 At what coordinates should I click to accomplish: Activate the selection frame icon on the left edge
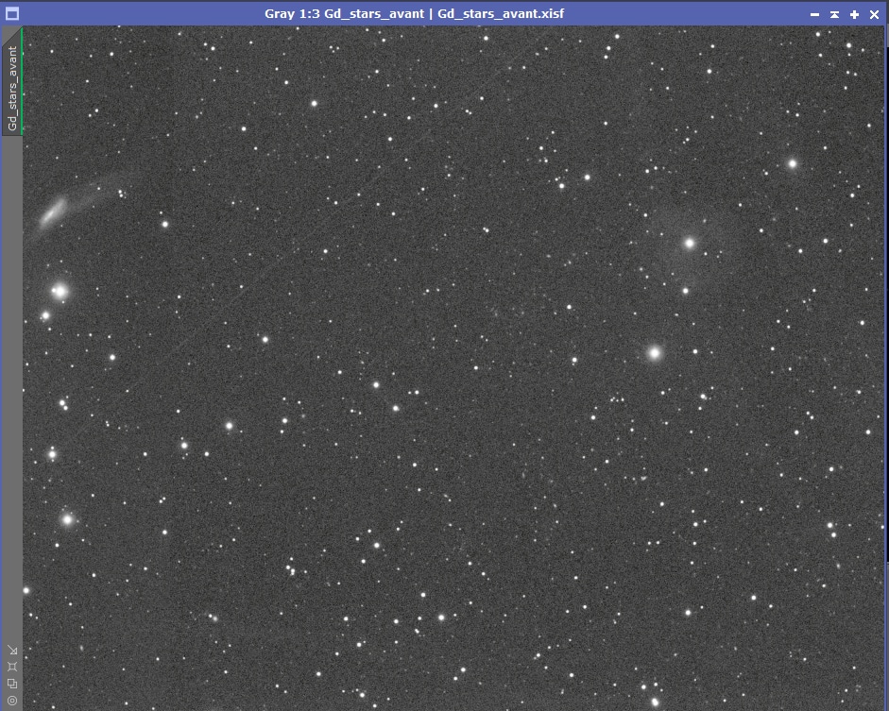(12, 666)
